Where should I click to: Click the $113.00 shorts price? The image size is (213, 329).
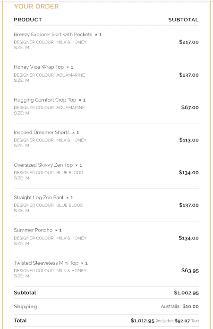(189, 140)
